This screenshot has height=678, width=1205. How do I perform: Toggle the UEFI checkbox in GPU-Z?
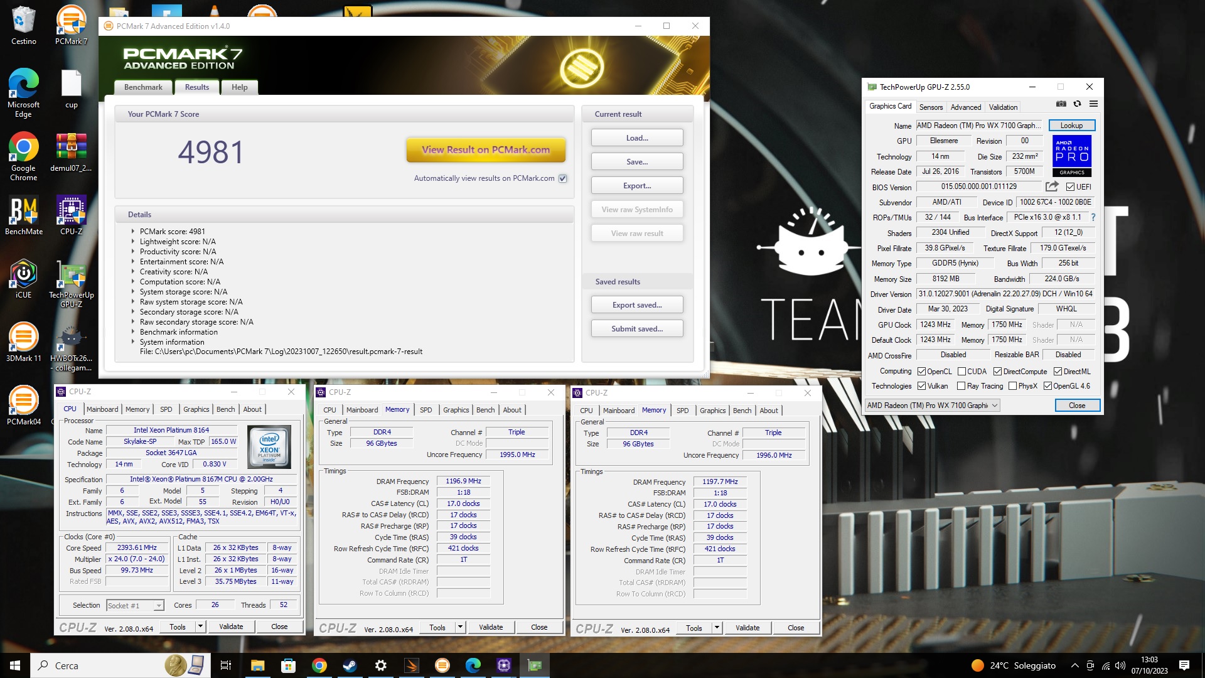1070,186
